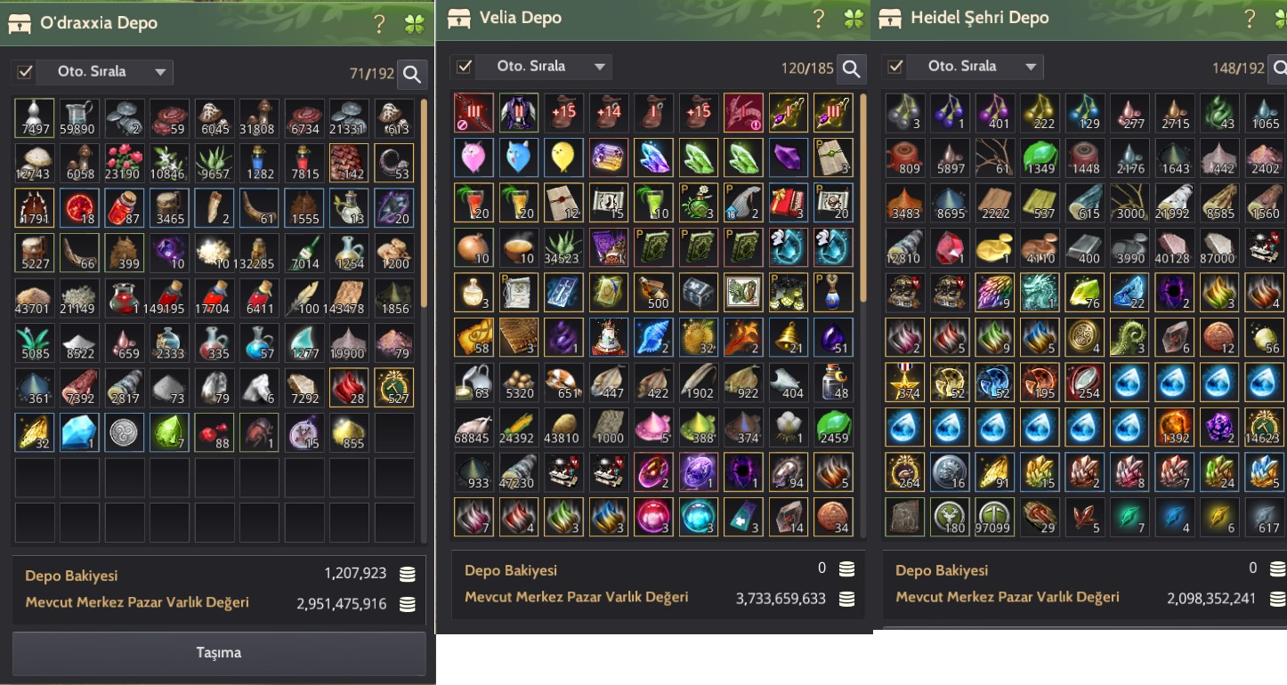
Task: Click the help question mark in O'draxxia Depo
Action: click(379, 24)
